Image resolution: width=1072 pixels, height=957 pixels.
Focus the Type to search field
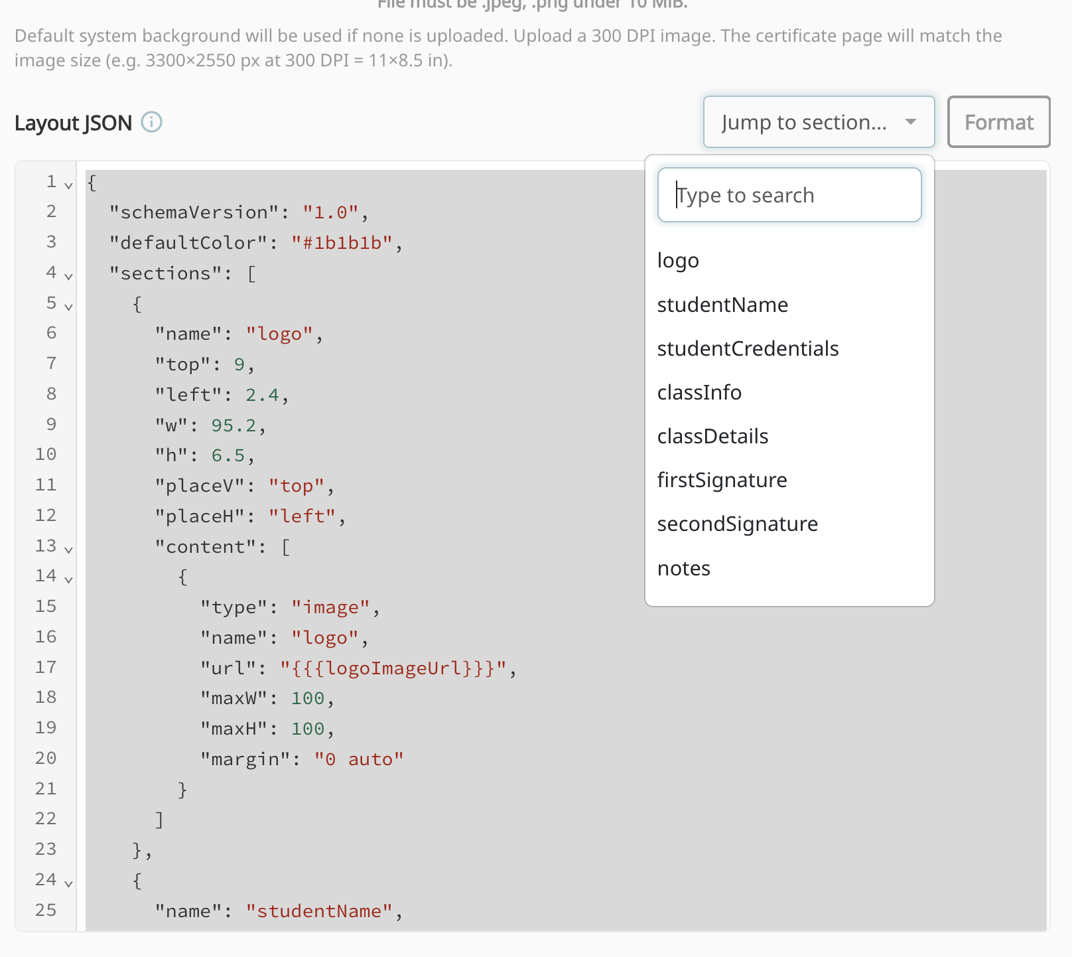click(789, 195)
